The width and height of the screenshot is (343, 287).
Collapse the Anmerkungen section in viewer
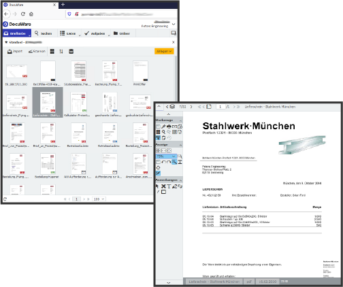(x=180, y=180)
